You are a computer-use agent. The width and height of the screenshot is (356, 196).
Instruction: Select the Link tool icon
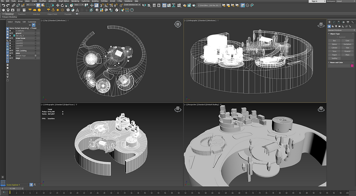pyautogui.click(x=14, y=5)
